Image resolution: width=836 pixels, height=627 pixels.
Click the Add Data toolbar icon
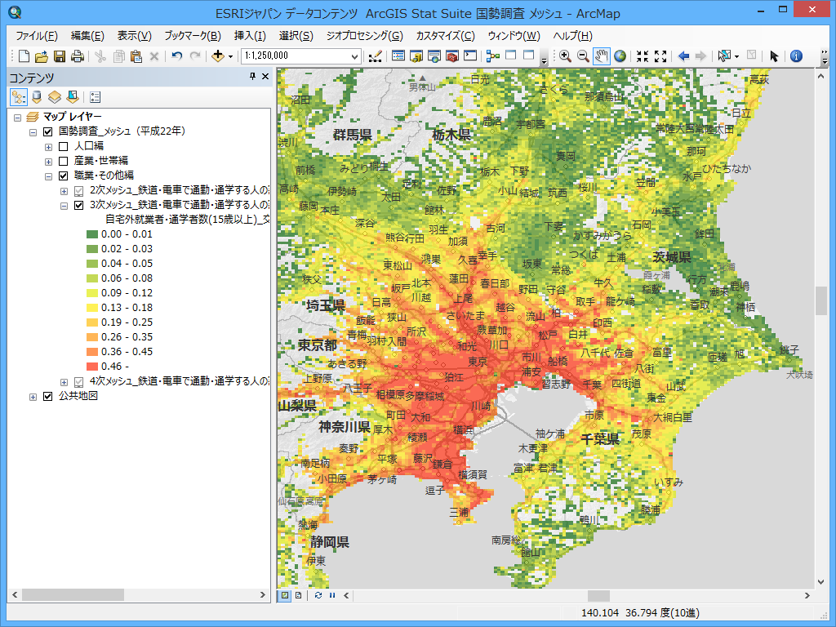click(x=217, y=56)
